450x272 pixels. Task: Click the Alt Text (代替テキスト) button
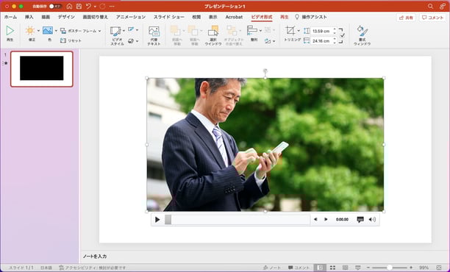pos(154,35)
